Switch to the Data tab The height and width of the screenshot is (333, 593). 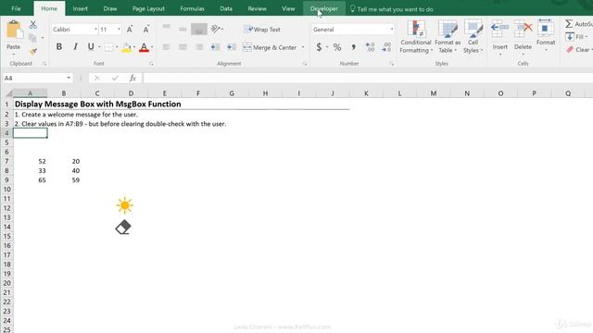226,8
